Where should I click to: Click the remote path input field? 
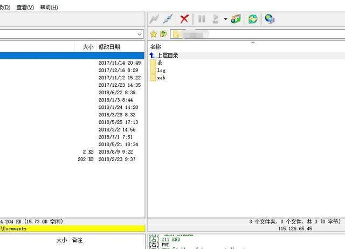click(x=258, y=34)
